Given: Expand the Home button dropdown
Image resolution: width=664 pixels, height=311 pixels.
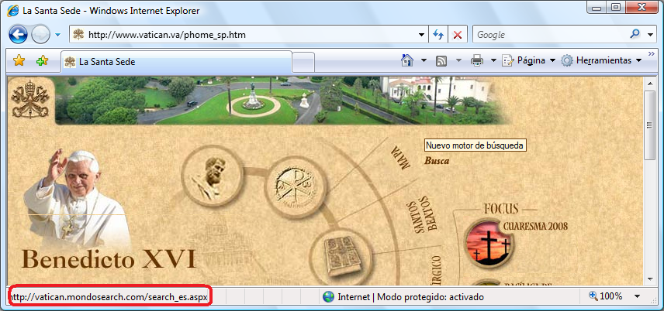Looking at the screenshot, I should point(424,61).
